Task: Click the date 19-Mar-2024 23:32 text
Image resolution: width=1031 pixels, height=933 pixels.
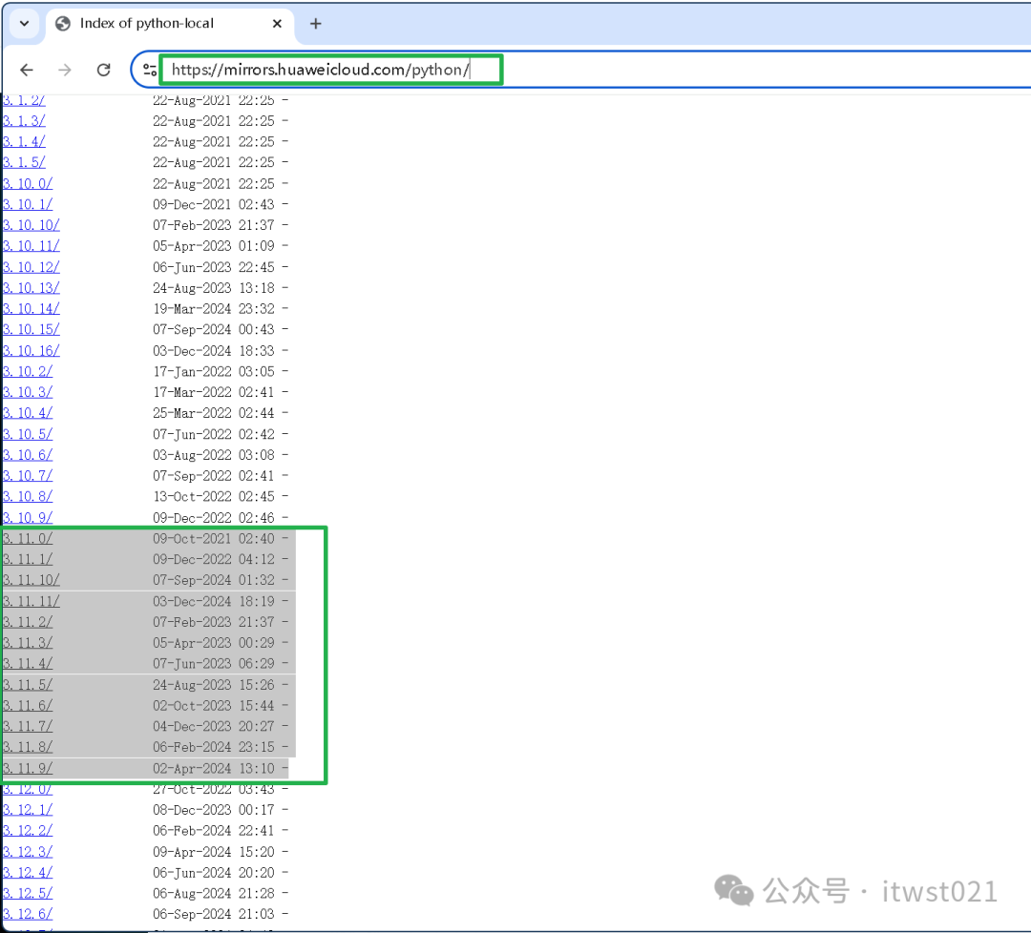Action: [x=214, y=309]
